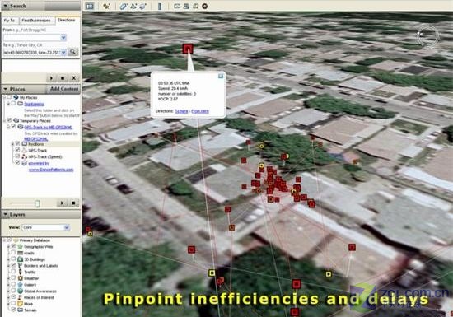
Task: Click the red marker attached to the info balloon
Action: coord(188,49)
